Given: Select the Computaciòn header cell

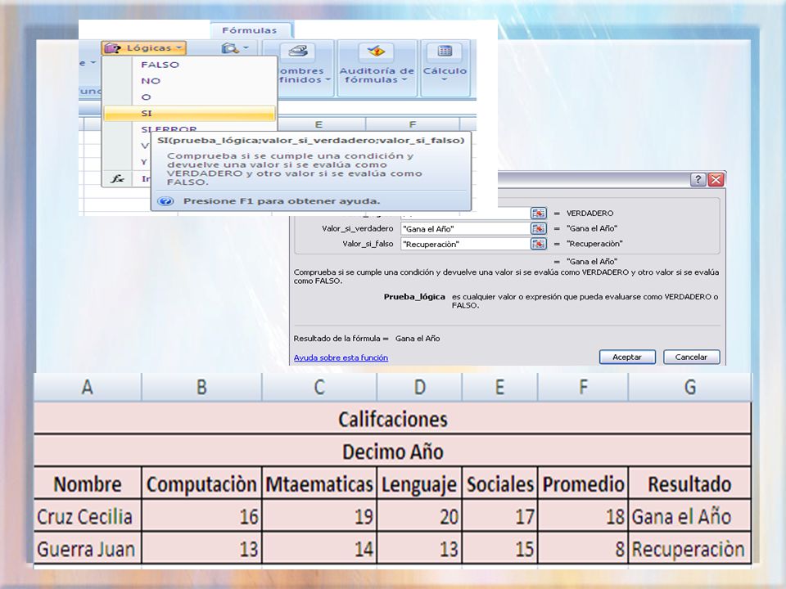Looking at the screenshot, I should (201, 483).
